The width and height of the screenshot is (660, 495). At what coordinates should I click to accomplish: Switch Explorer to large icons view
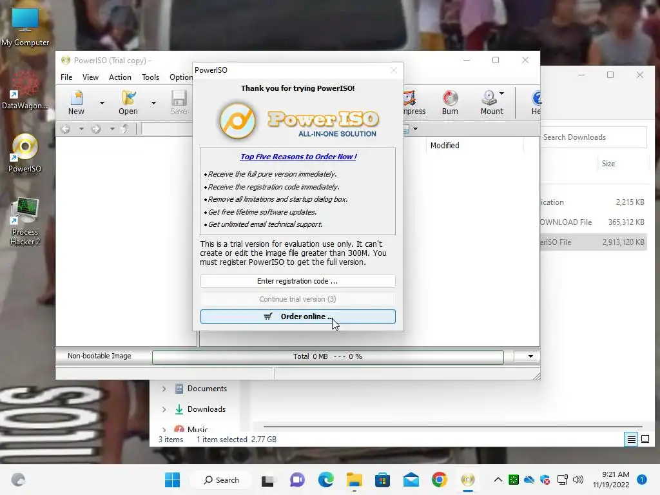pos(645,440)
